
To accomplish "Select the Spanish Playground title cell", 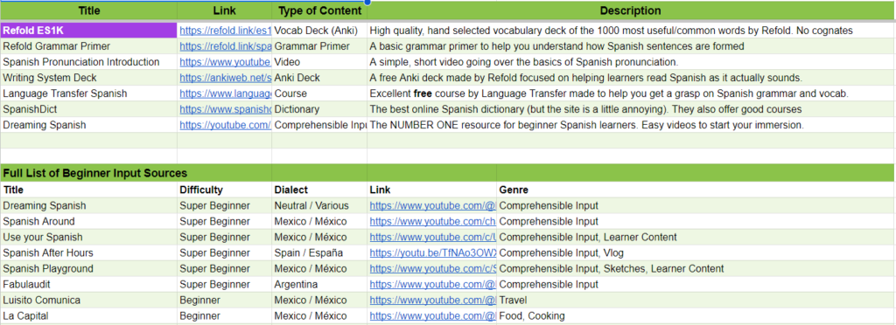I will (88, 268).
